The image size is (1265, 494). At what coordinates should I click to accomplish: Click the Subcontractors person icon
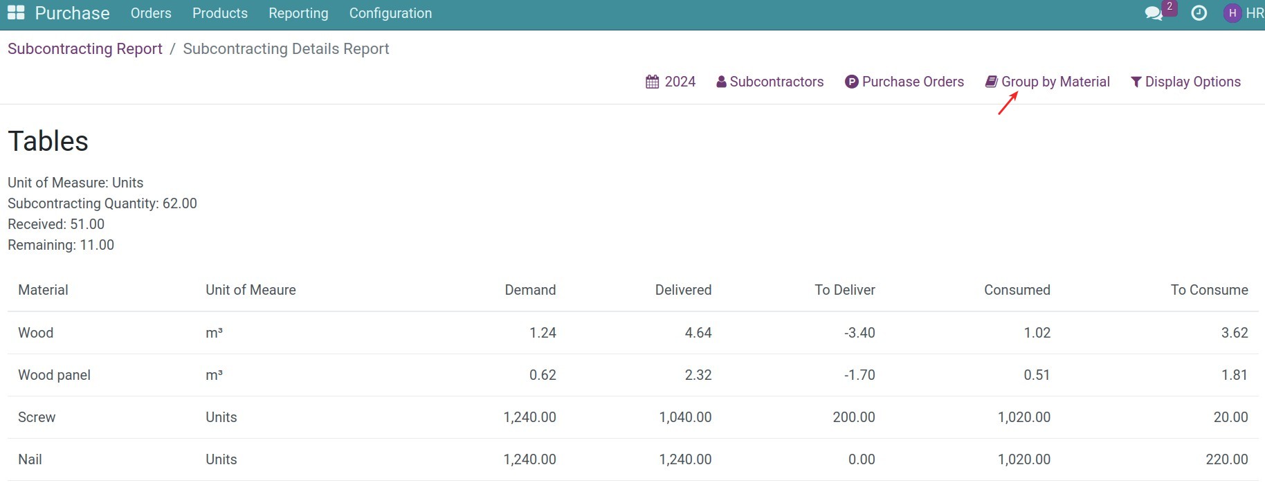[721, 82]
